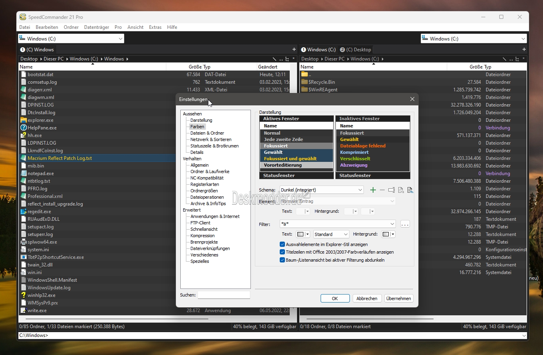Uncheck Baum-/Listenansicht bei aktiver Filterung abdunkeln

coord(282,260)
